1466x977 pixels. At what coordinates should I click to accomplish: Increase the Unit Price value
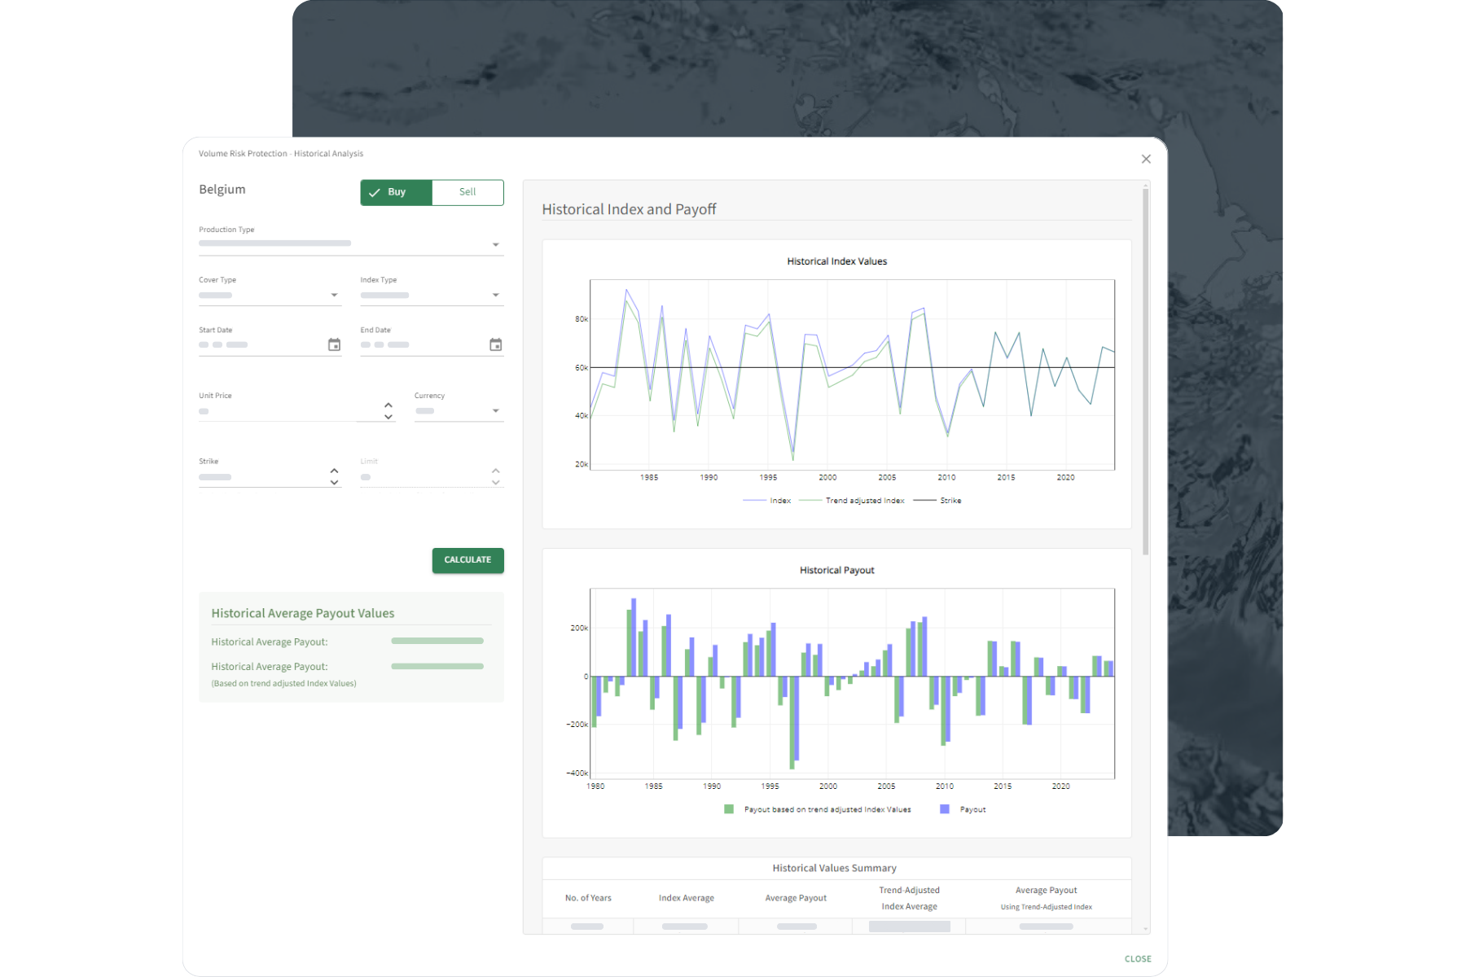tap(388, 405)
